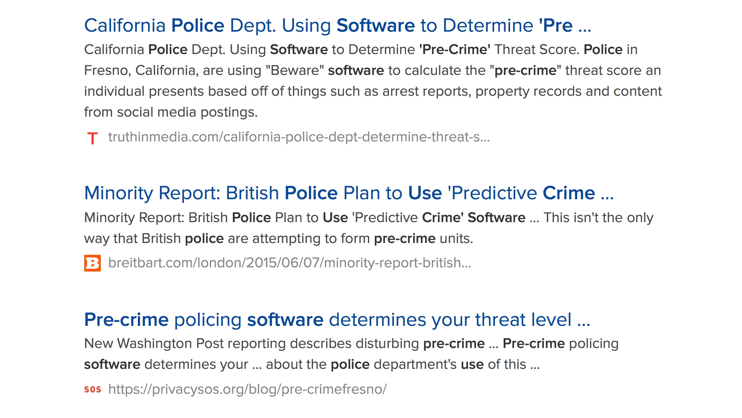Screen dimensions: 742x418
Task: Open 'Minority Report: British Police Plan' result title
Action: coord(349,193)
